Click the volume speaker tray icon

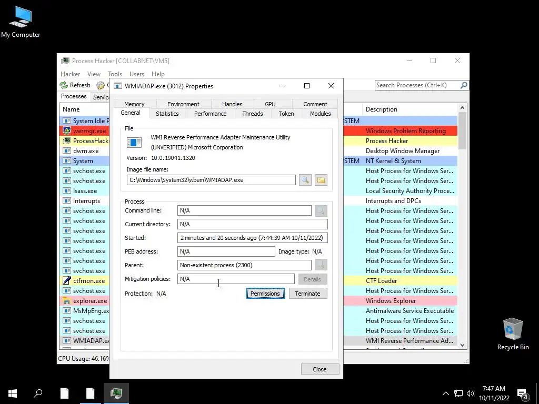(471, 393)
